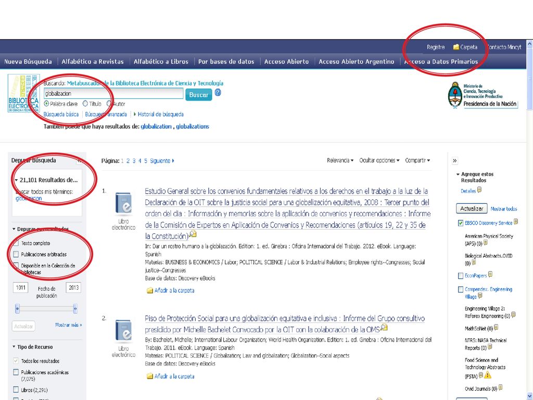Screen dimensions: 533x400
Task: Check the Texto completo checkbox
Action: pyautogui.click(x=16, y=243)
